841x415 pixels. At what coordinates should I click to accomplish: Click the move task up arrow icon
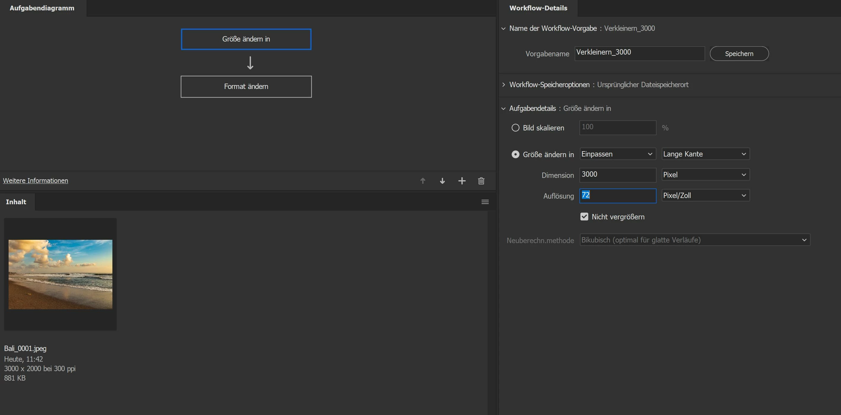click(x=423, y=181)
